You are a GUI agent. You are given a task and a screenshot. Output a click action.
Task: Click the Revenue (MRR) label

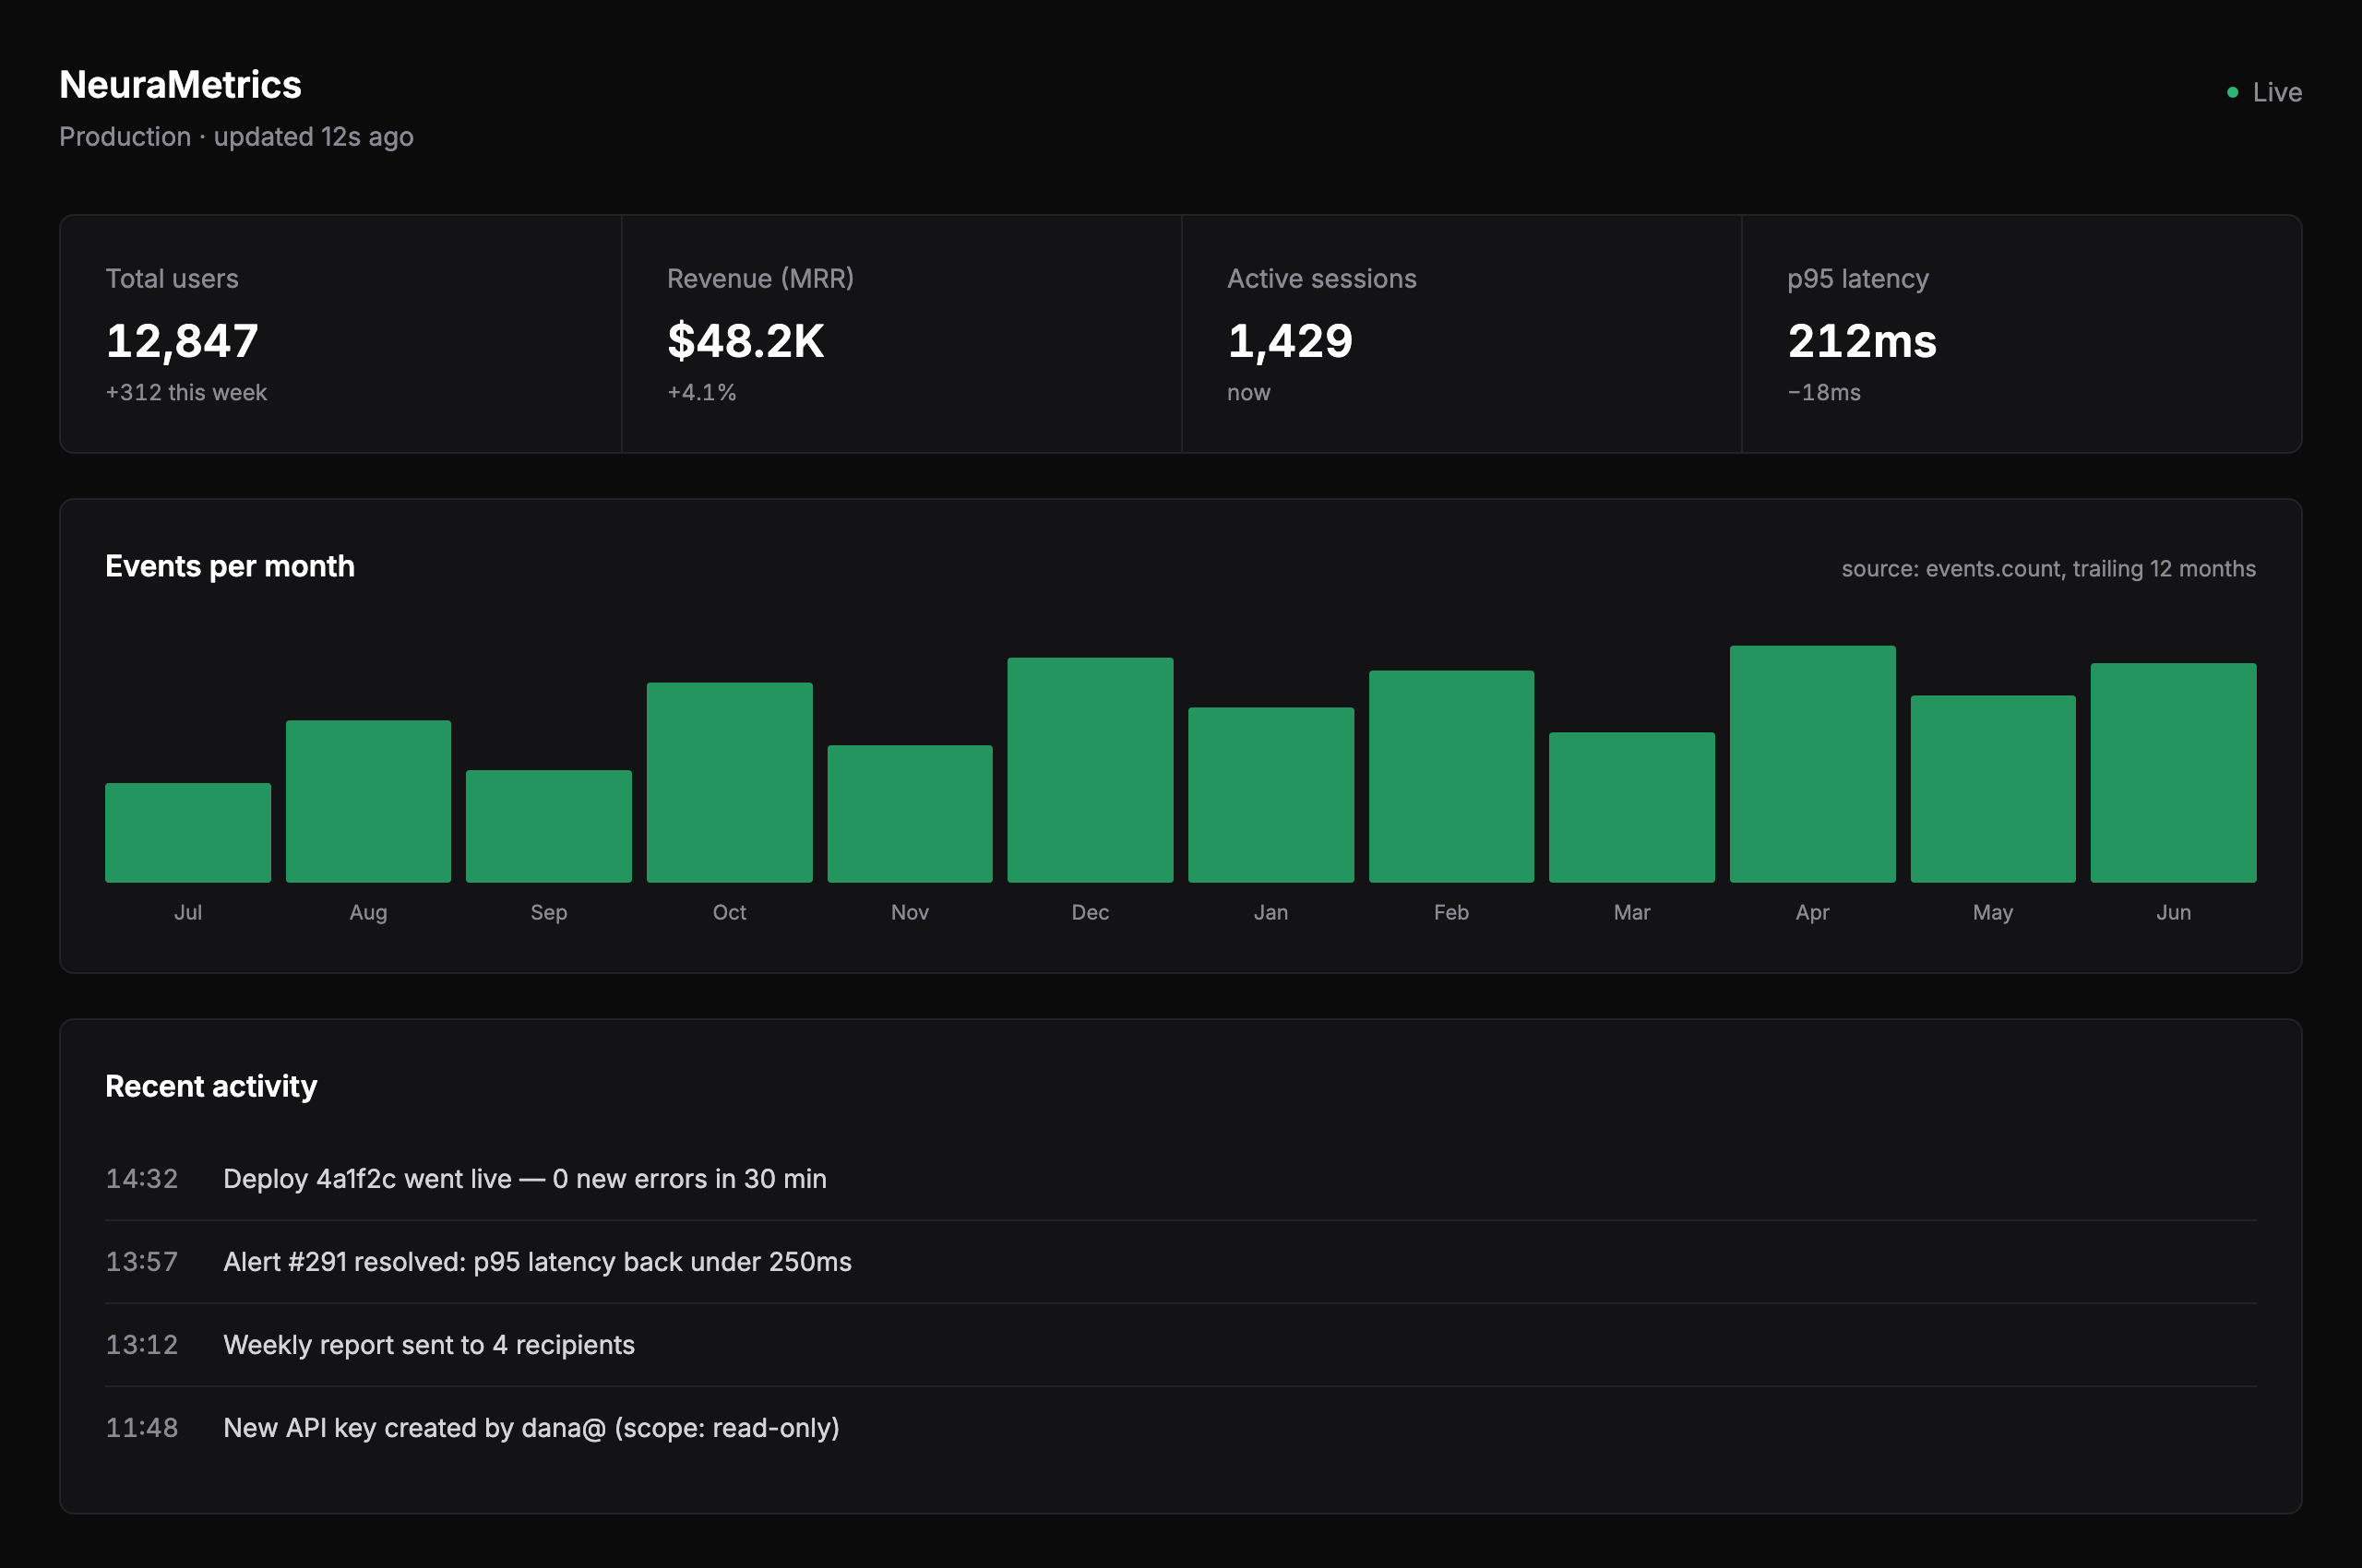760,278
